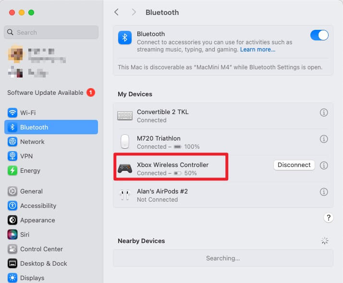The image size is (343, 283).
Task: Click the Wi-Fi icon in sidebar
Action: pyautogui.click(x=12, y=113)
